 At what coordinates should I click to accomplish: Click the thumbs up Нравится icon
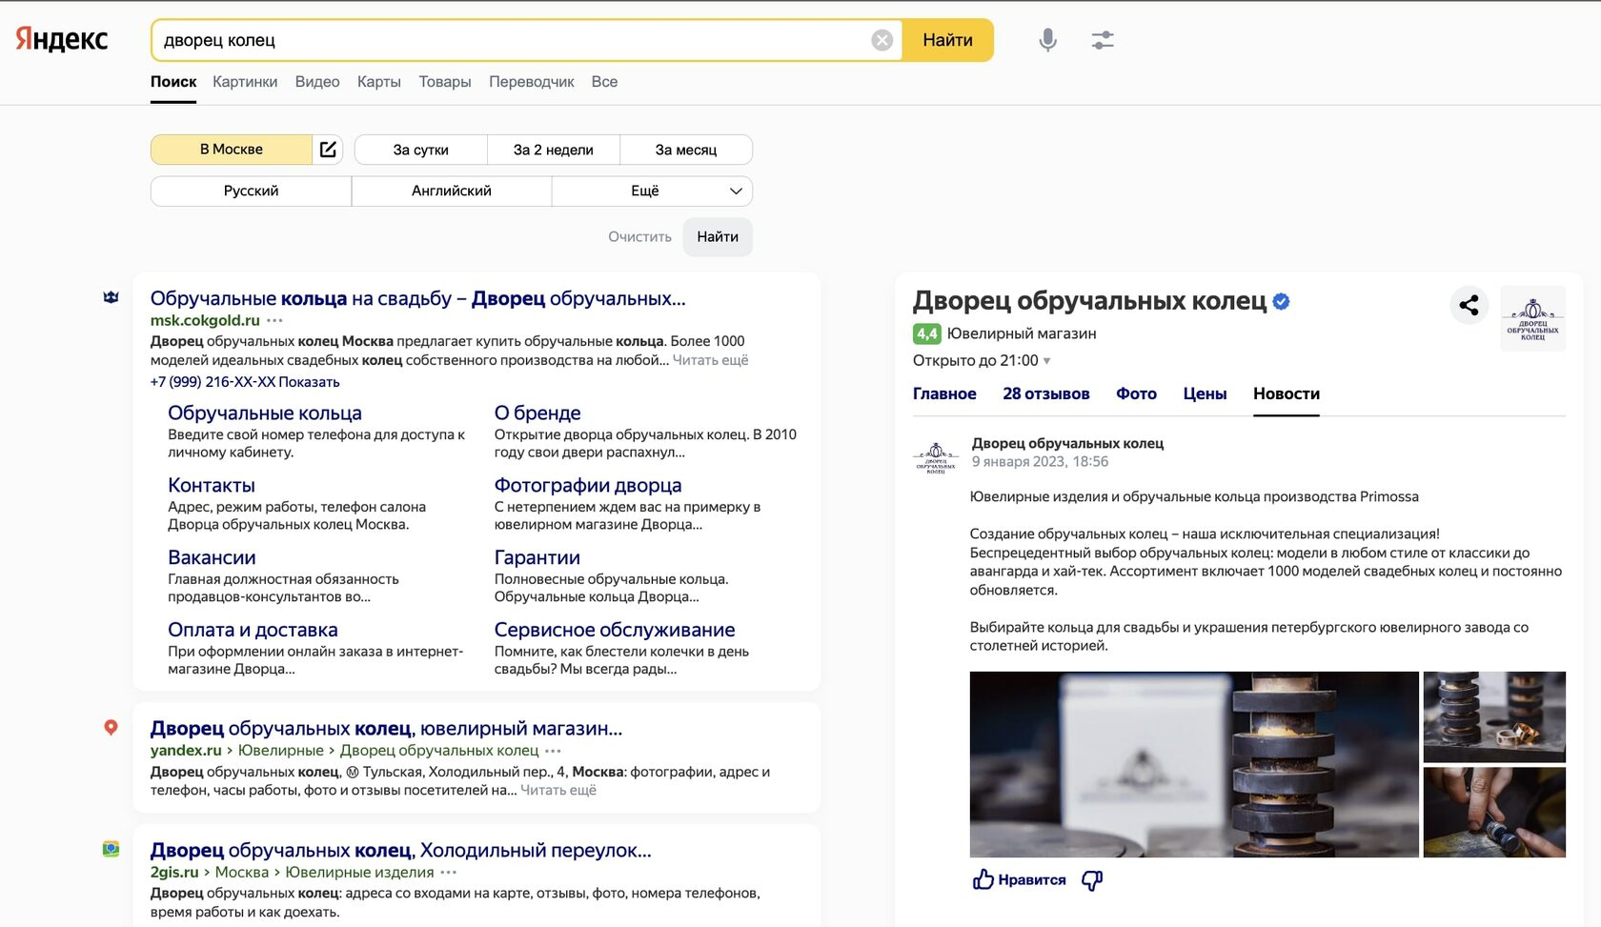click(x=983, y=879)
